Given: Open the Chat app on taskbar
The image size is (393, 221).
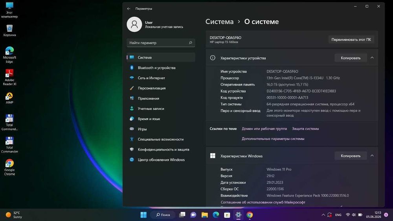Looking at the screenshot, I should (193, 215).
